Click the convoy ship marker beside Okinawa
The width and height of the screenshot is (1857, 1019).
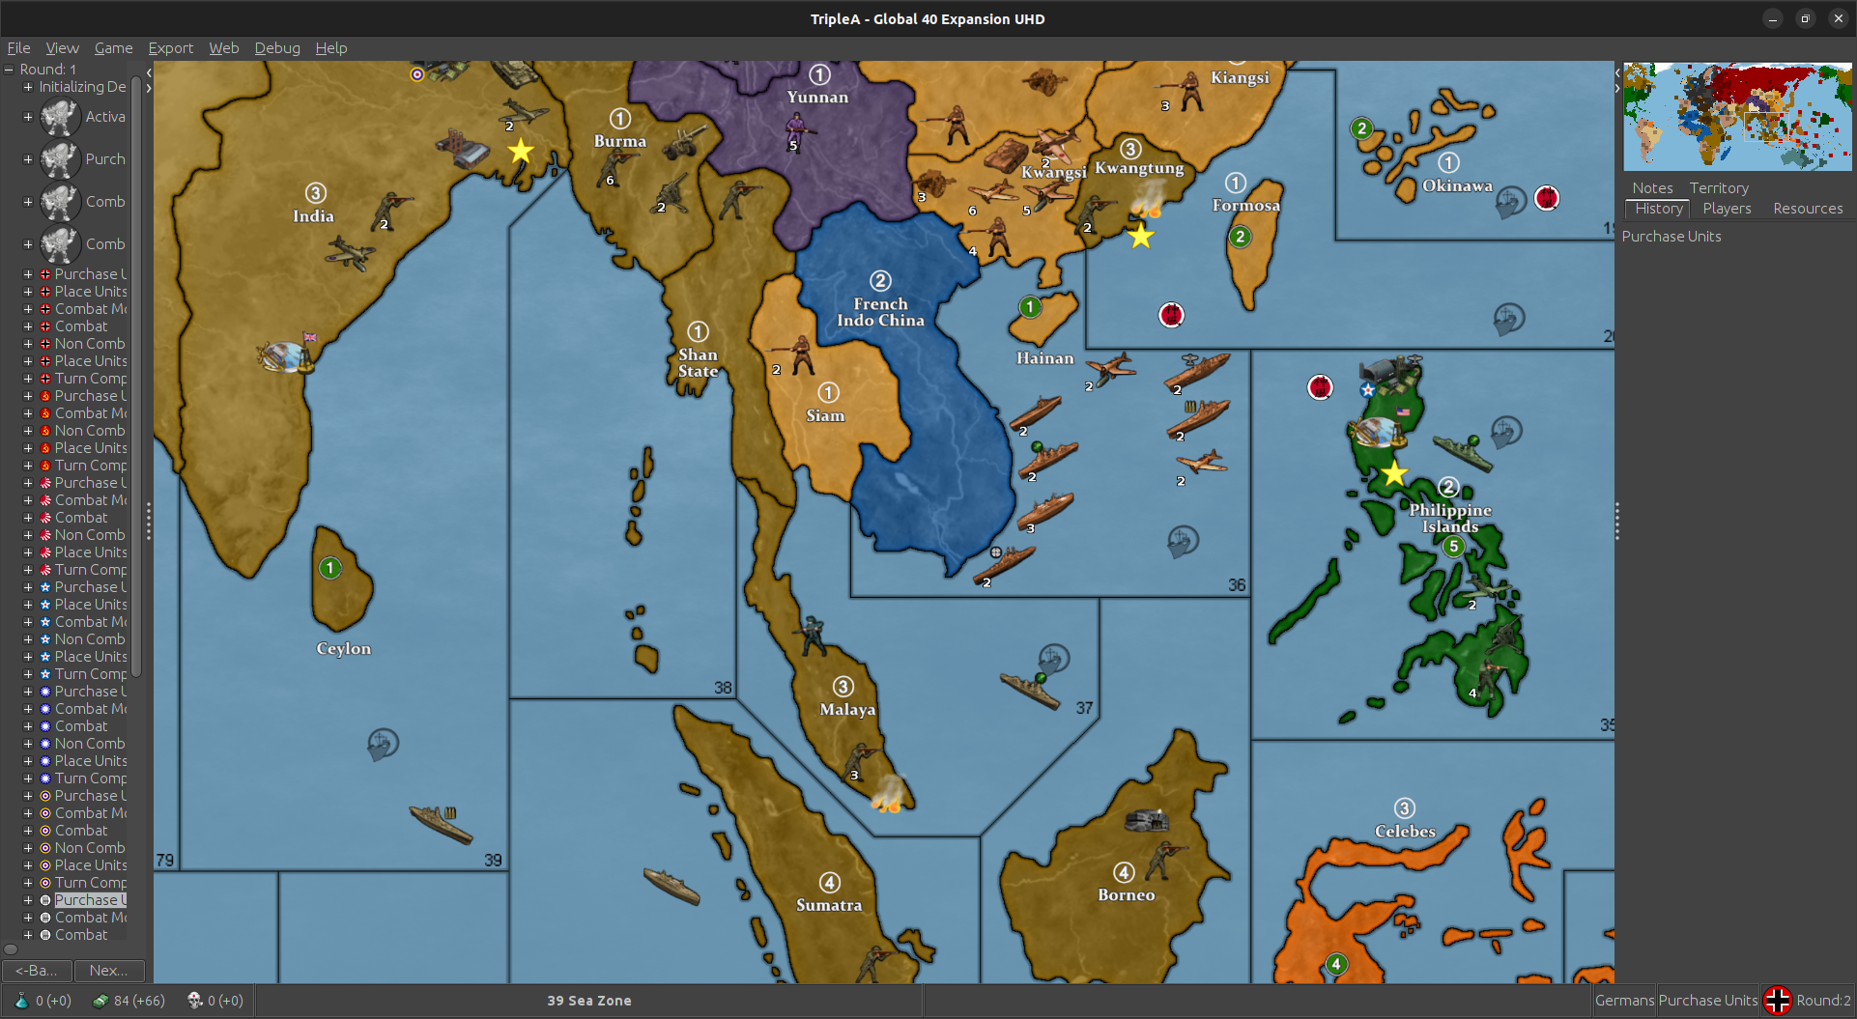coord(1510,201)
